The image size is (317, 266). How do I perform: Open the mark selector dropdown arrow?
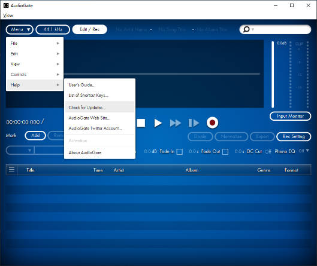29,151
